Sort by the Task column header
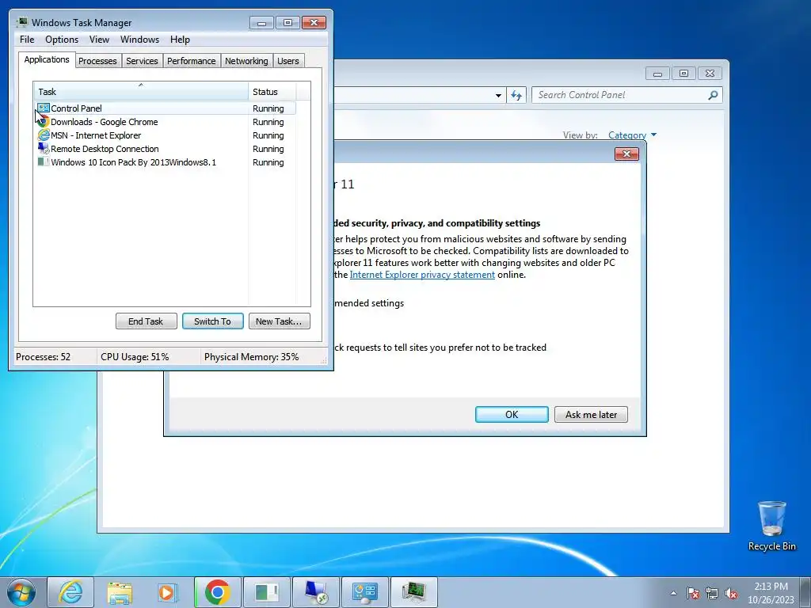This screenshot has height=608, width=811. point(141,92)
